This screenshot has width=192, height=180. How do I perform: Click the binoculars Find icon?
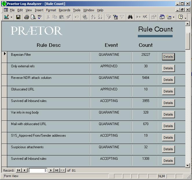pyautogui.click(x=130, y=17)
